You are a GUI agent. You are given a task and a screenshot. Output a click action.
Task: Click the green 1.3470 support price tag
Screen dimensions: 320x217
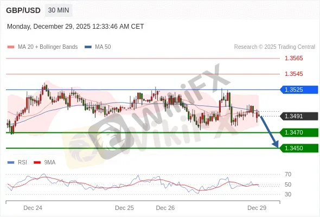coord(299,132)
